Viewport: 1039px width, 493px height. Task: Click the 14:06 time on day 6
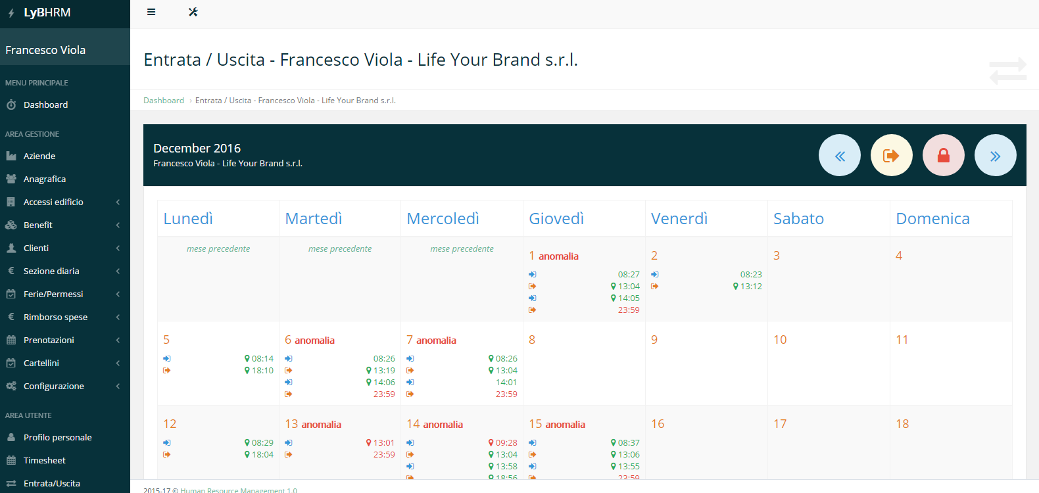coord(384,382)
